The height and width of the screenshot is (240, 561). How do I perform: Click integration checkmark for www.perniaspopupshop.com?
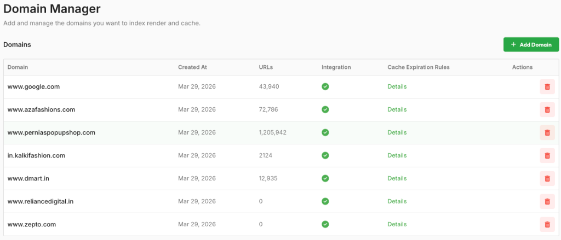point(325,132)
